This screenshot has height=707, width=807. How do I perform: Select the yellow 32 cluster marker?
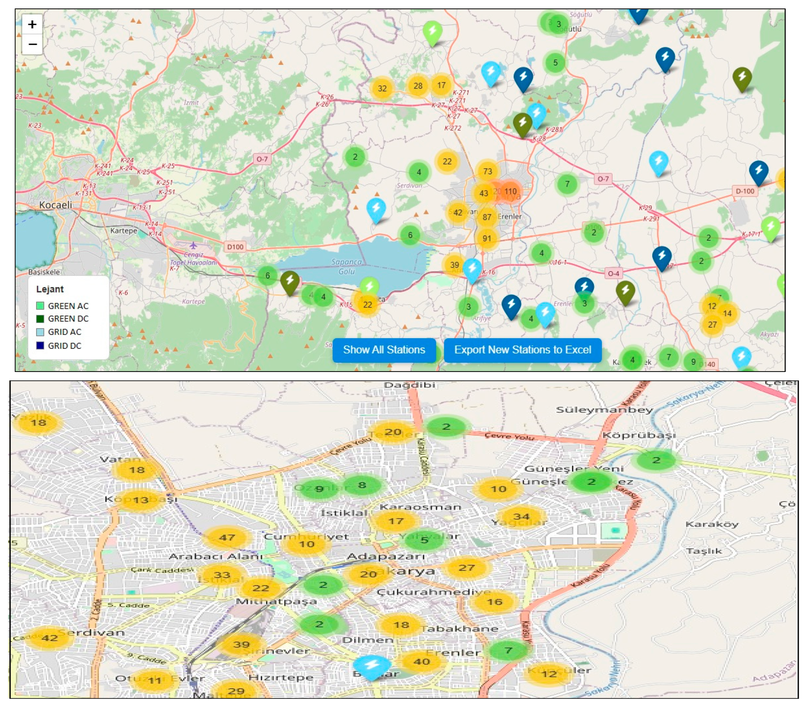tap(382, 89)
